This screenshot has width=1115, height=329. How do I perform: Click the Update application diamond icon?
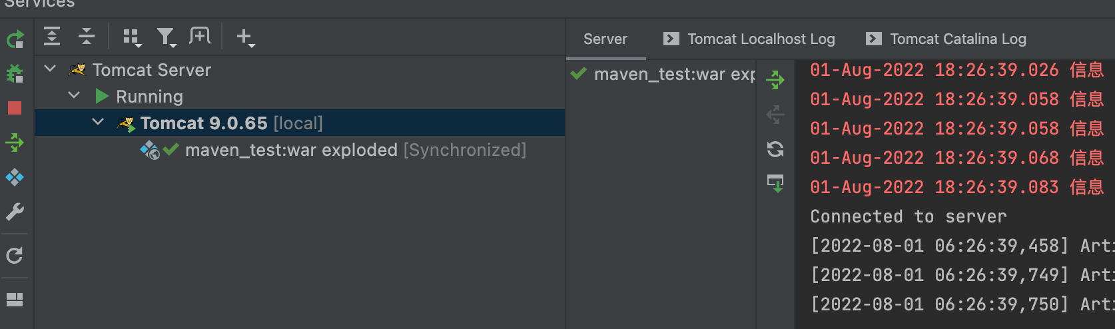(15, 177)
